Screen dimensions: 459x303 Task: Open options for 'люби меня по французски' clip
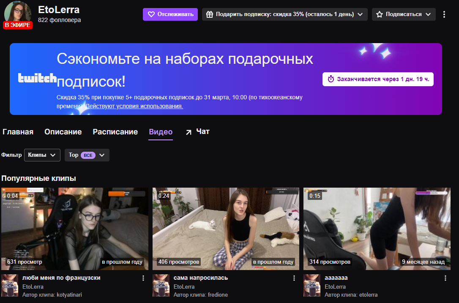click(x=143, y=278)
